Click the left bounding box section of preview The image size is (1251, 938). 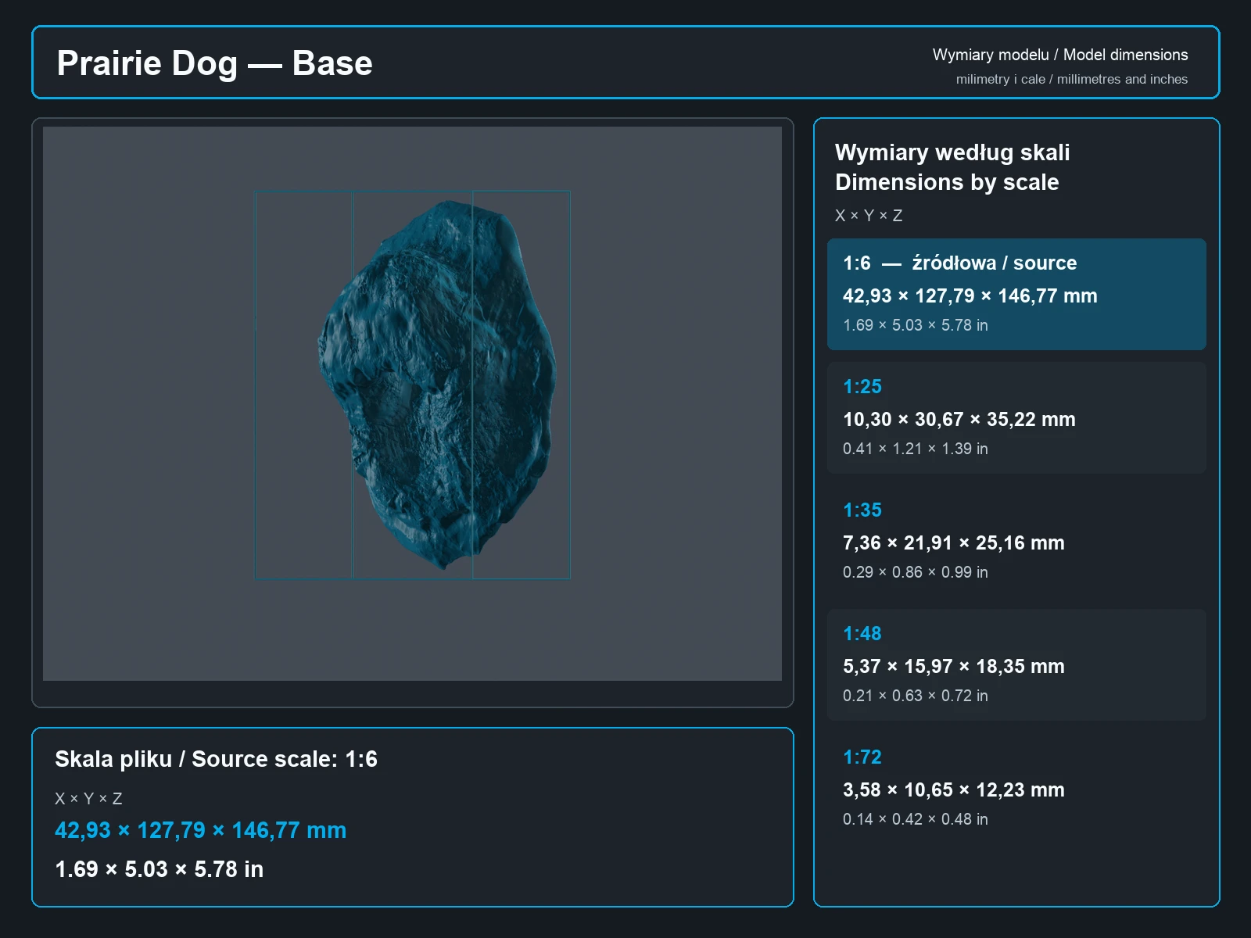(x=304, y=385)
